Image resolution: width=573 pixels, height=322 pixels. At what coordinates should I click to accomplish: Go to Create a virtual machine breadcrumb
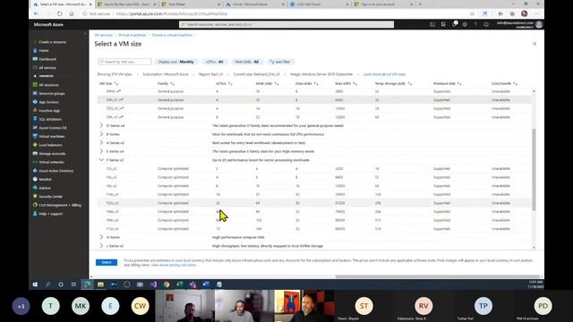[172, 35]
